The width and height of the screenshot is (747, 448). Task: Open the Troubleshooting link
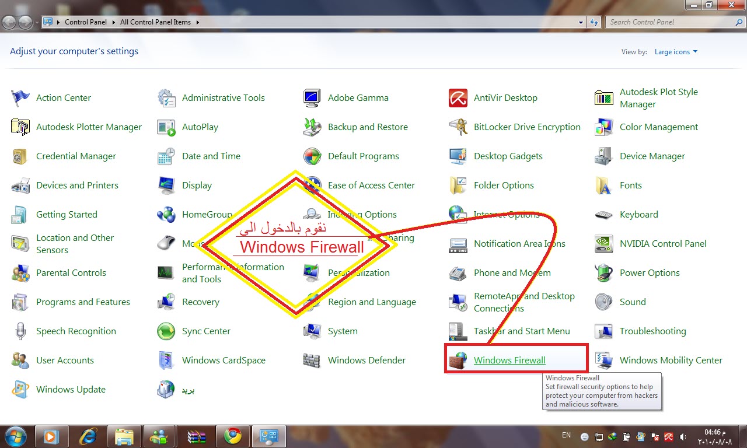click(652, 331)
